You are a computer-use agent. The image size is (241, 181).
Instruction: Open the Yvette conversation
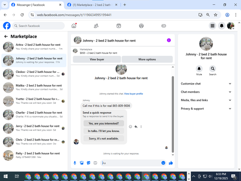click(34, 101)
